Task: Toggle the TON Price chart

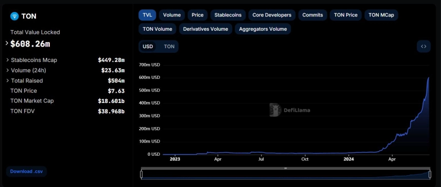Action: click(346, 15)
